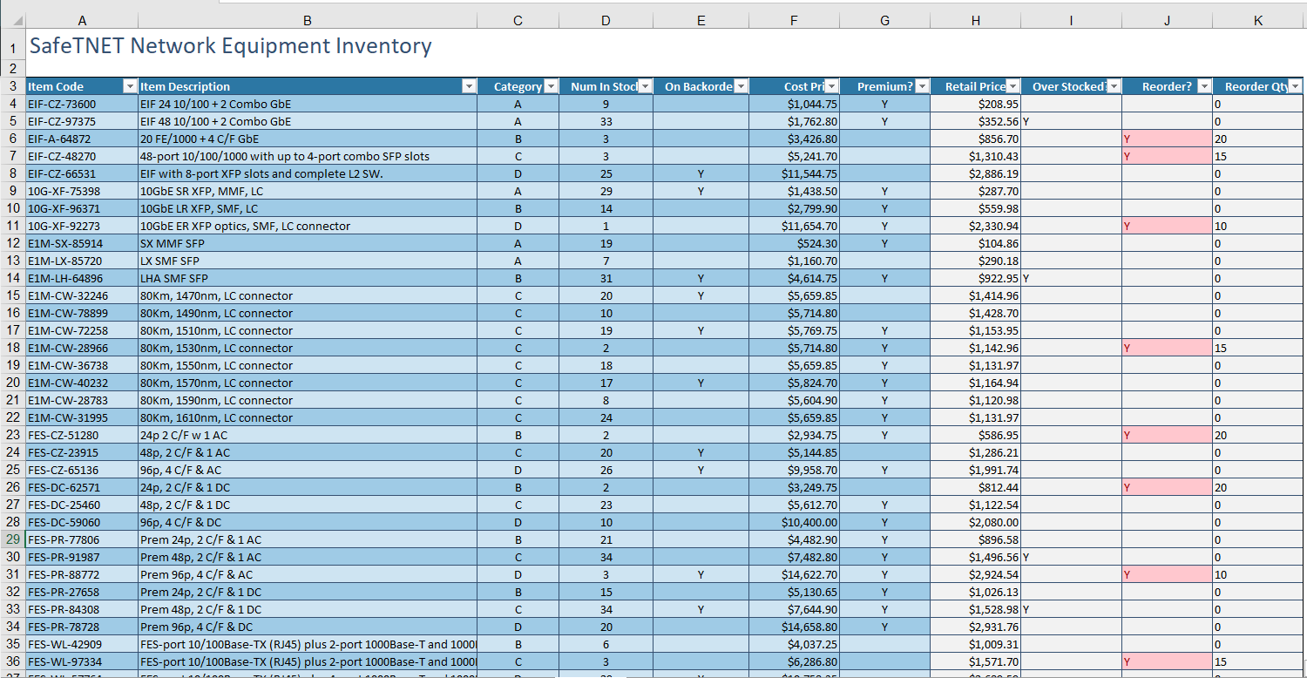Screen dimensions: 1307x678
Task: Select column header F
Action: point(794,19)
